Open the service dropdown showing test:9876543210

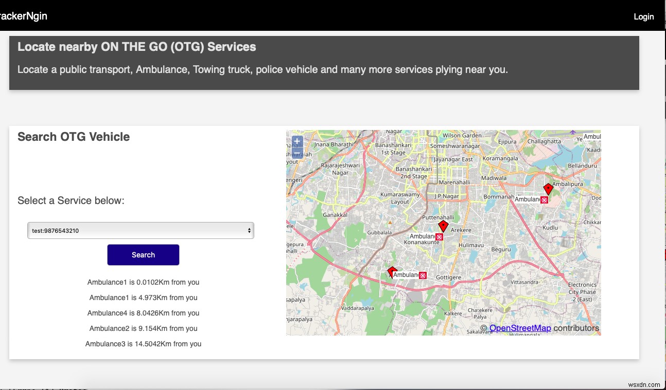click(141, 231)
